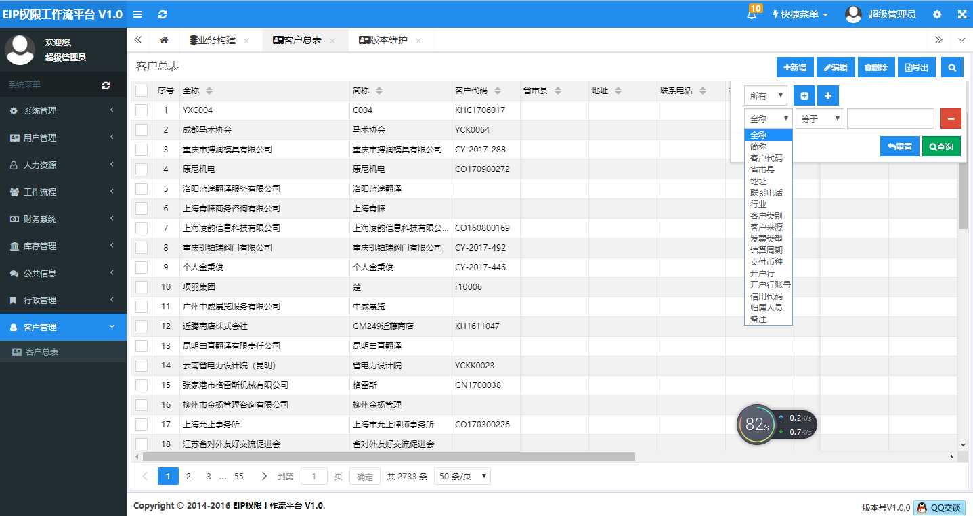Open QQ交谈 chat via the penguin icon
The width and height of the screenshot is (973, 516).
[922, 508]
